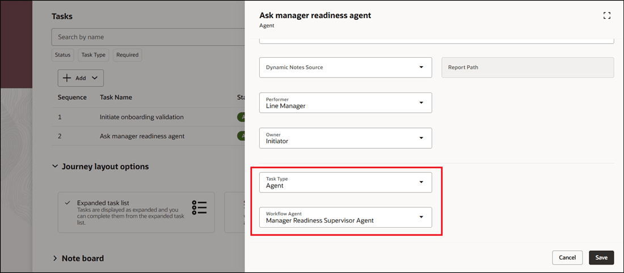Click the panel title 'Ask manager readiness agent'
Screen dimensions: 624x273
(315, 15)
